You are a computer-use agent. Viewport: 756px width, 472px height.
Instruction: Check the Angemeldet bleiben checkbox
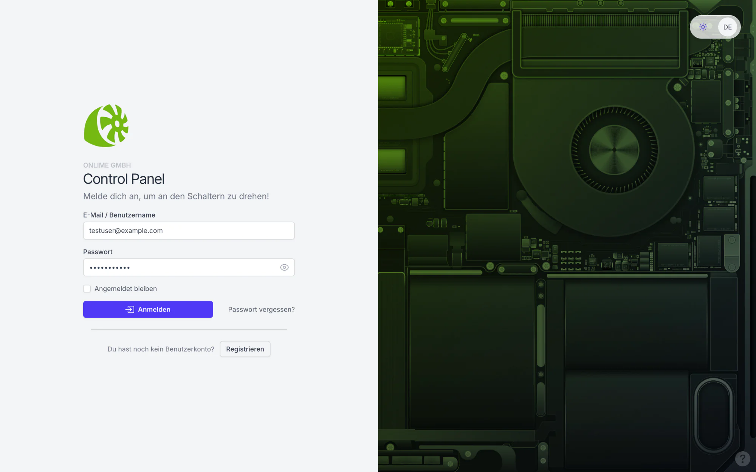pos(87,288)
